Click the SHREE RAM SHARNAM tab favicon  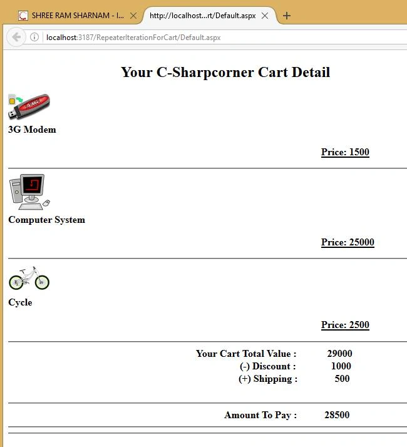pos(23,16)
